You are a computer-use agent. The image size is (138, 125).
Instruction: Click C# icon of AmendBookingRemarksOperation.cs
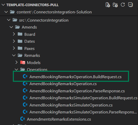(x=25, y=84)
